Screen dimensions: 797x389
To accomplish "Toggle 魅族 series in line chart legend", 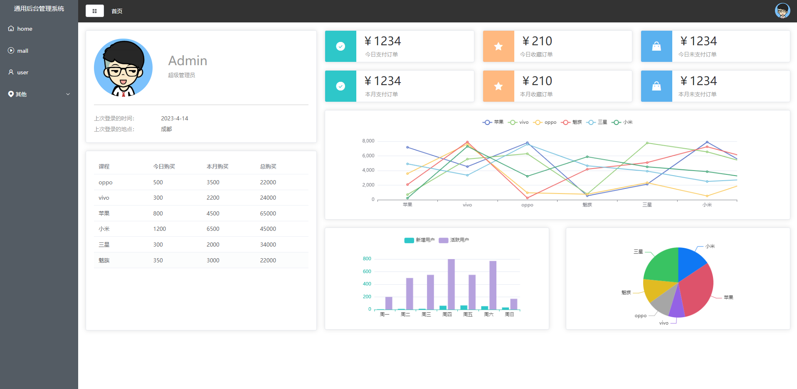I will (x=572, y=122).
